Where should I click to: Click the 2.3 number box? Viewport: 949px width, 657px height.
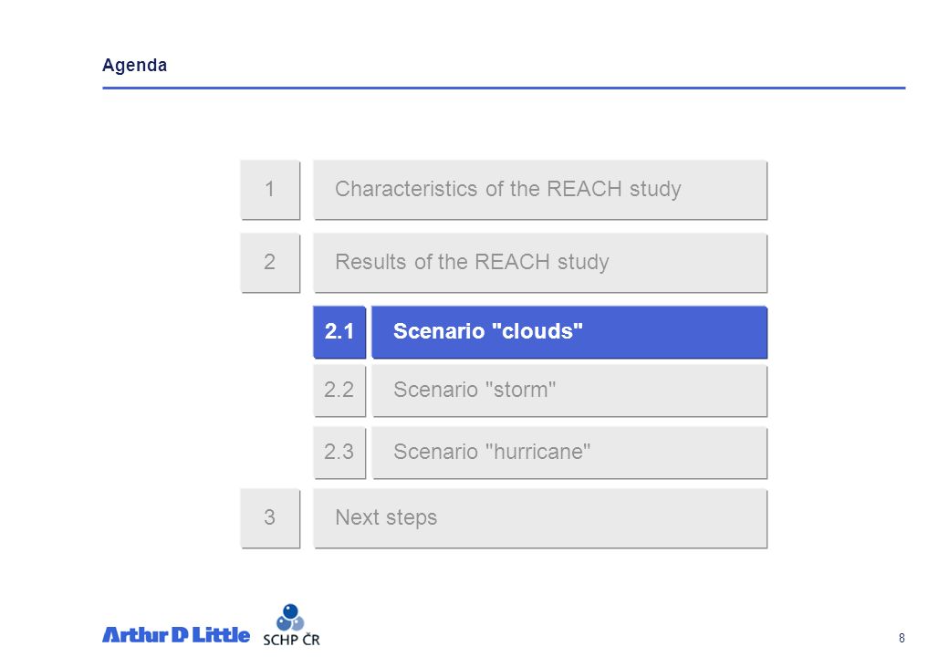(x=339, y=453)
